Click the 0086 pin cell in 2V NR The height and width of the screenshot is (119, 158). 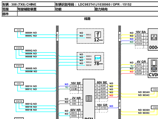74,101
